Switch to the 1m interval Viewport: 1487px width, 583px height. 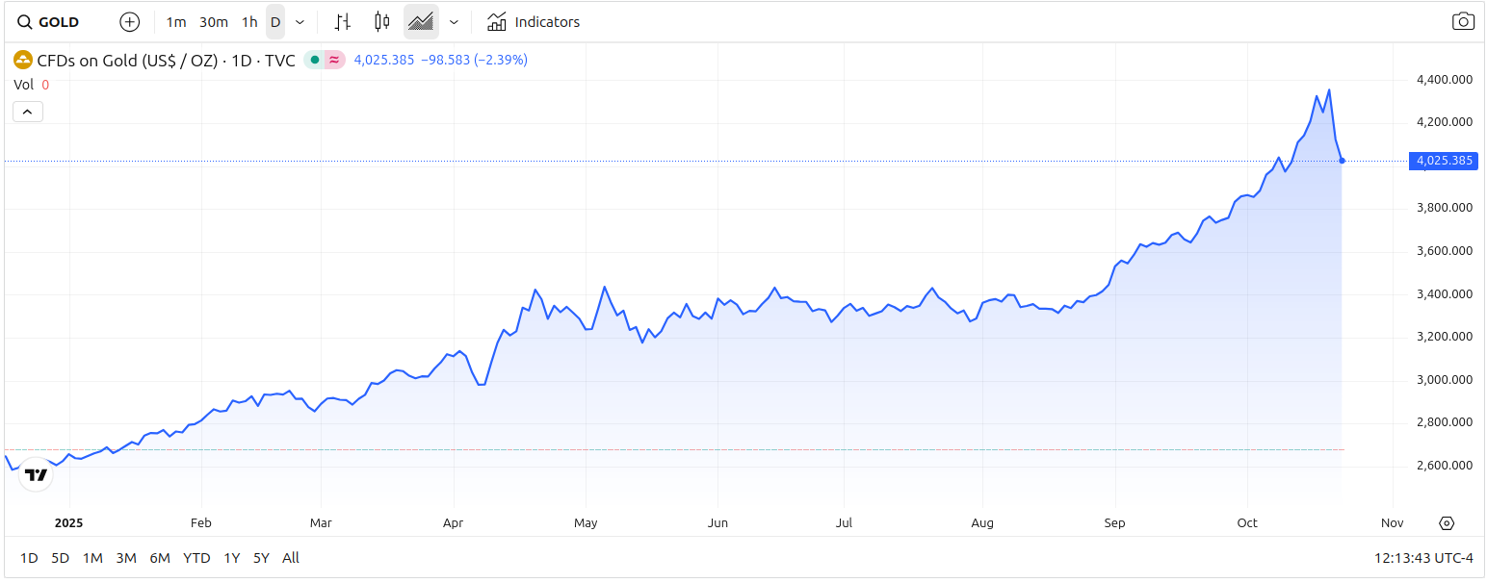pos(176,22)
